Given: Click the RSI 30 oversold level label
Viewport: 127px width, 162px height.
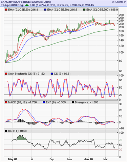Looking at the screenshot, I should (x=121, y=150).
